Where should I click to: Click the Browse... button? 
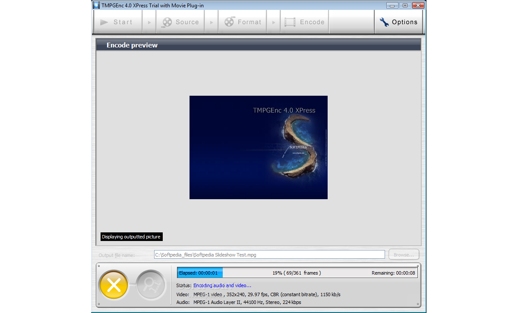404,255
